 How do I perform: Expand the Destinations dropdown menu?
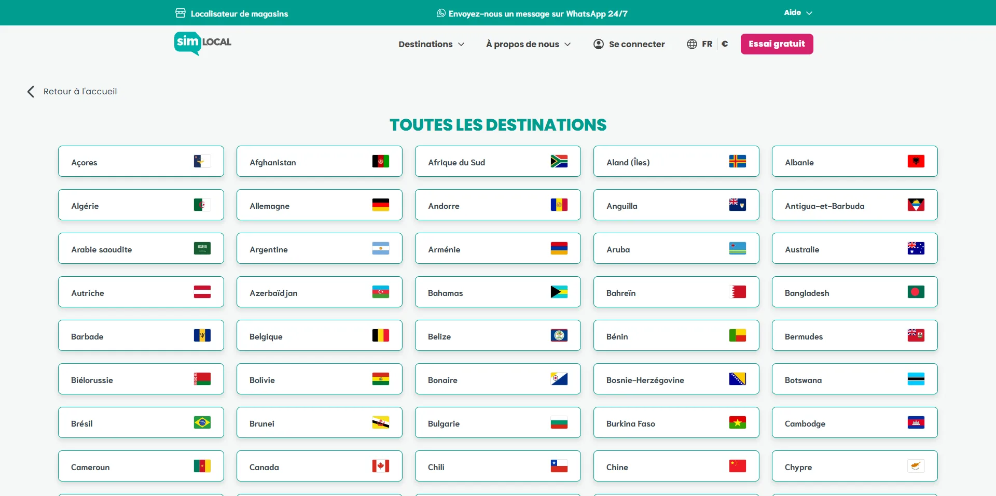click(x=431, y=44)
